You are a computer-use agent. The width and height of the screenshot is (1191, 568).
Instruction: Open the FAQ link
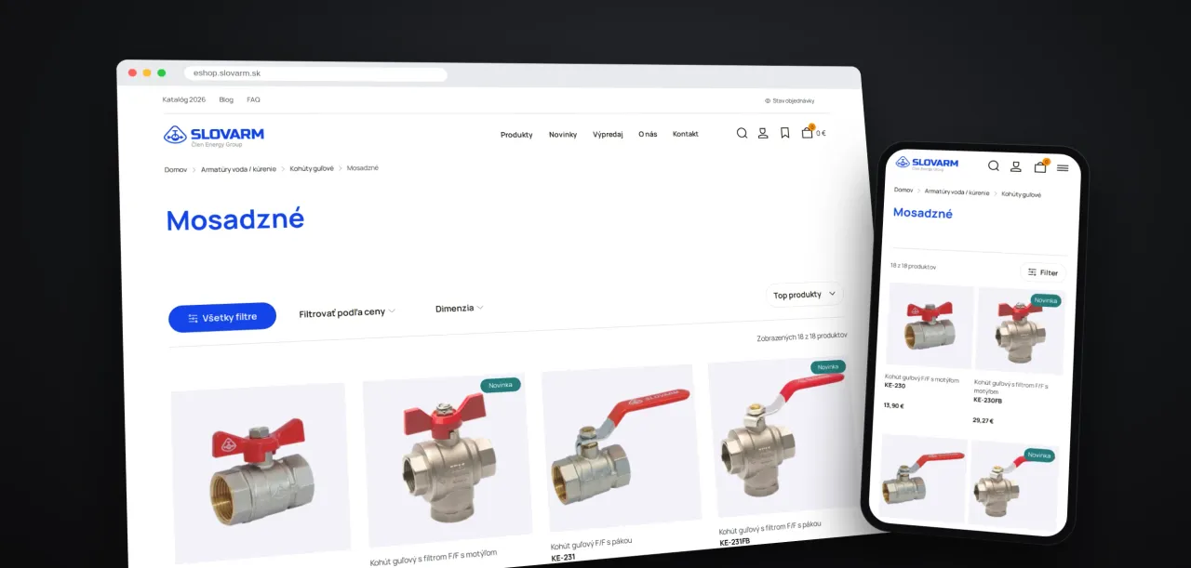click(x=253, y=99)
